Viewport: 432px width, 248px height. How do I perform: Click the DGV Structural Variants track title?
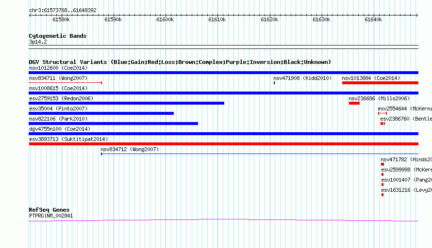point(180,62)
